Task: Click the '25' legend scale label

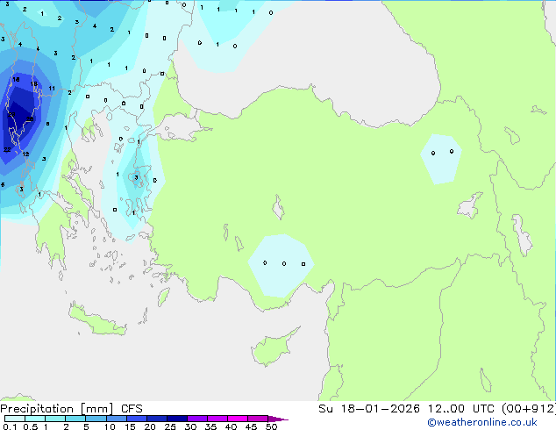Action: point(170,426)
